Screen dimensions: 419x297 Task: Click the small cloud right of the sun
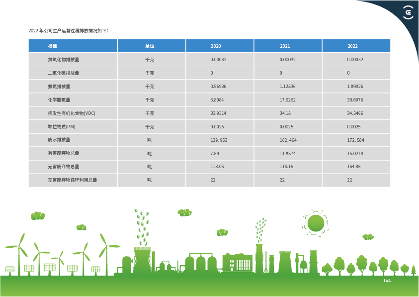tap(368, 237)
